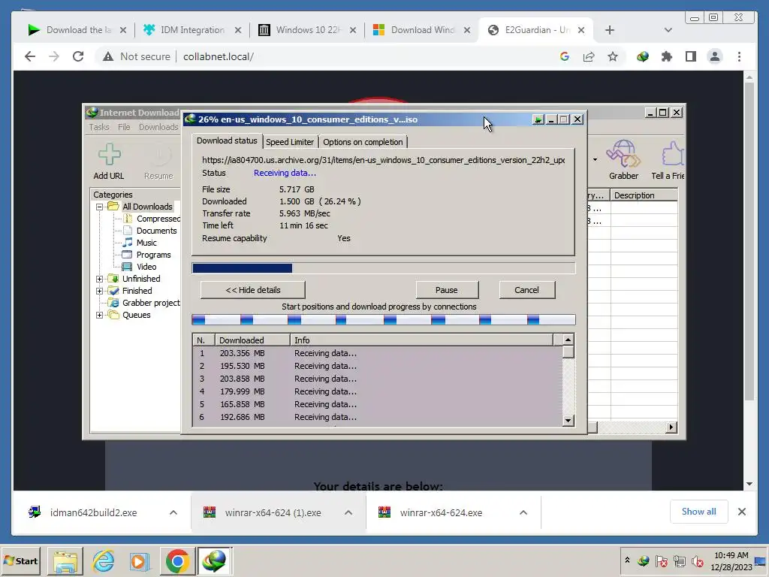Image resolution: width=769 pixels, height=577 pixels.
Task: Open the Chrome Extensions puzzle icon
Action: pos(667,56)
